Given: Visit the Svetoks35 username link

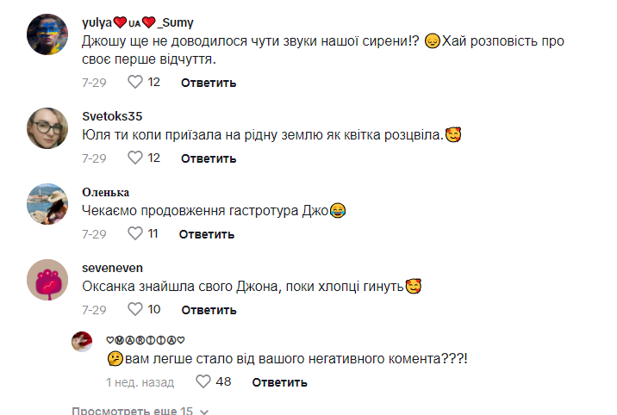Looking at the screenshot, I should (x=112, y=116).
